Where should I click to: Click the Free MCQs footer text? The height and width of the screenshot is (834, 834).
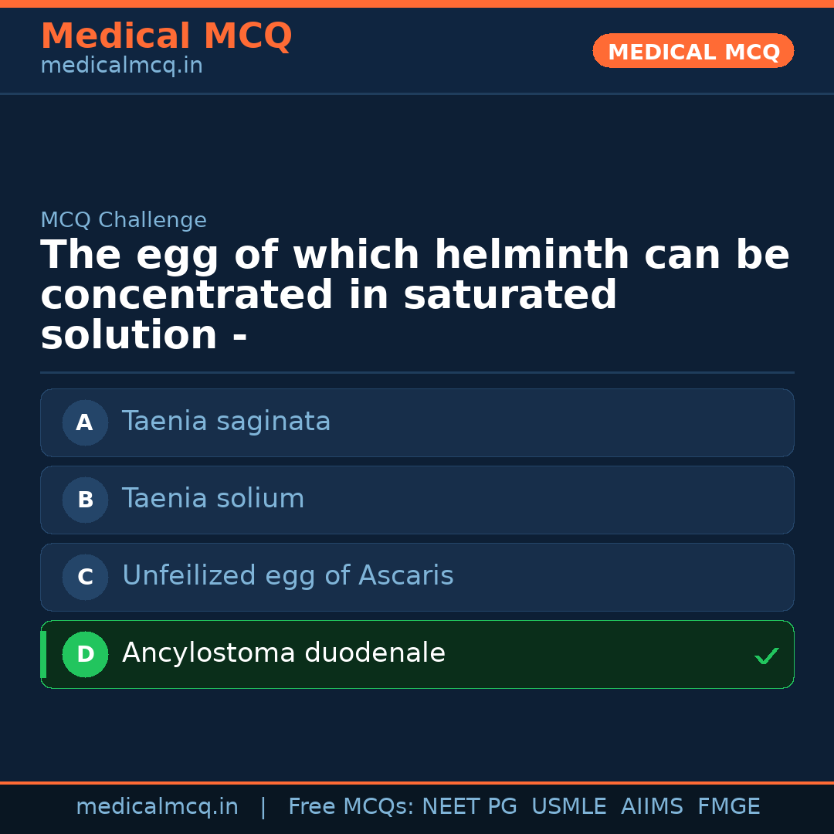point(351,807)
